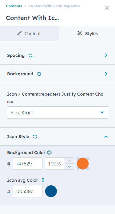Reset Background styles with refresh icon
The image size is (115, 214).
pos(39,74)
